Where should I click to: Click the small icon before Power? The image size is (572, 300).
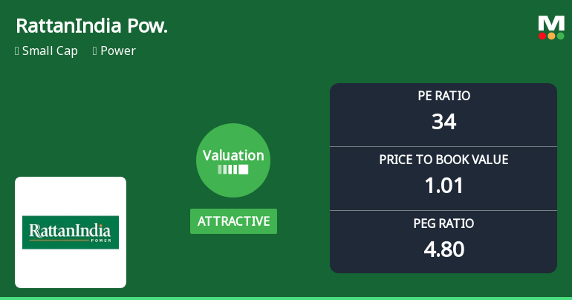coord(95,51)
